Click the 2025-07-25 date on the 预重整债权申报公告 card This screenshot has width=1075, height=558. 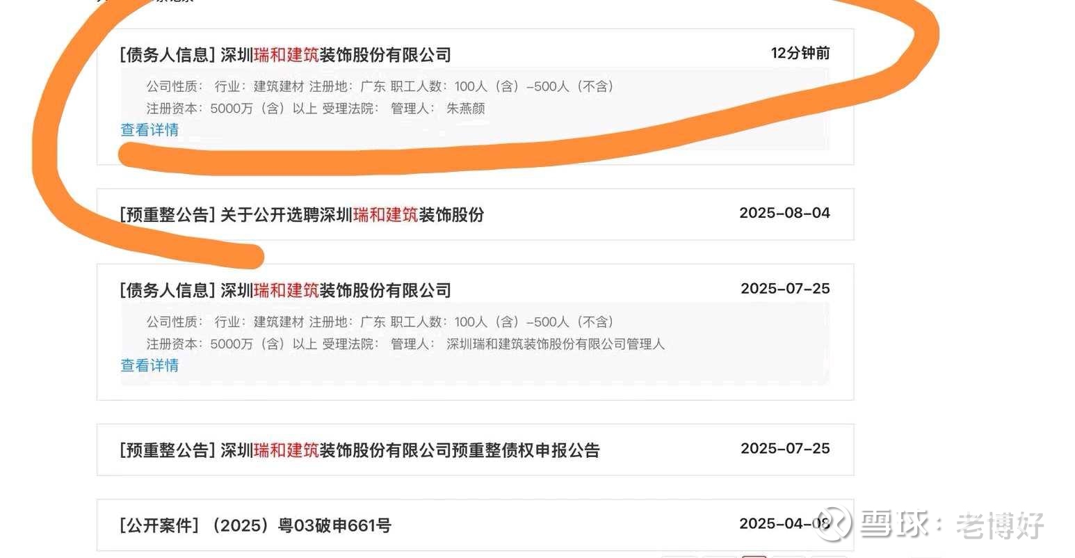786,449
